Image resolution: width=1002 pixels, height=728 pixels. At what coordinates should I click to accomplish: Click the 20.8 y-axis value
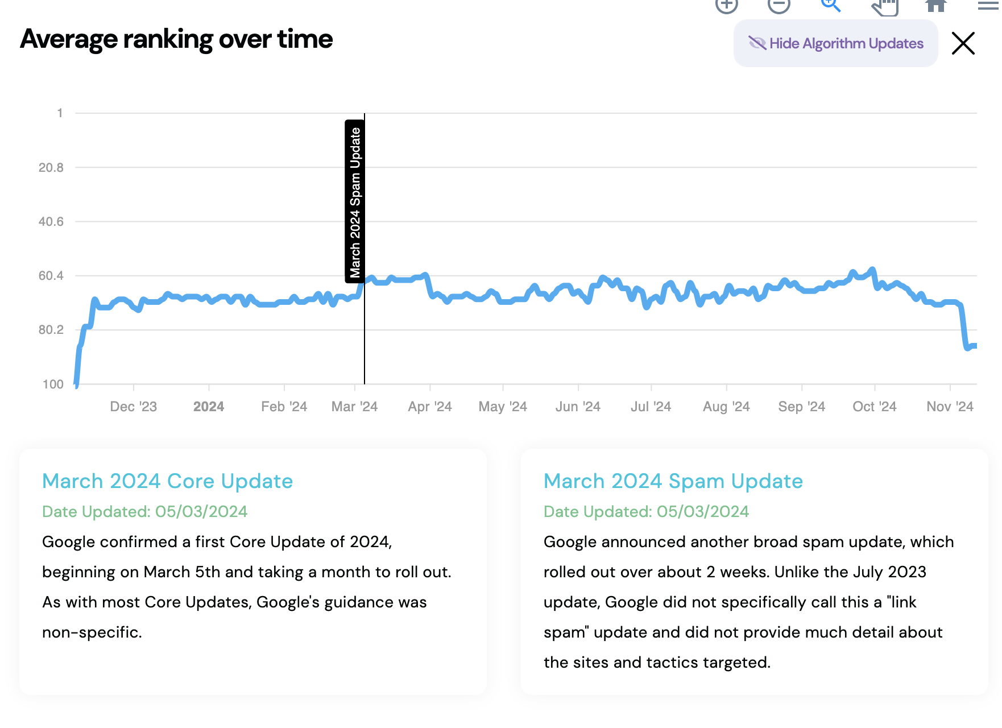[51, 167]
